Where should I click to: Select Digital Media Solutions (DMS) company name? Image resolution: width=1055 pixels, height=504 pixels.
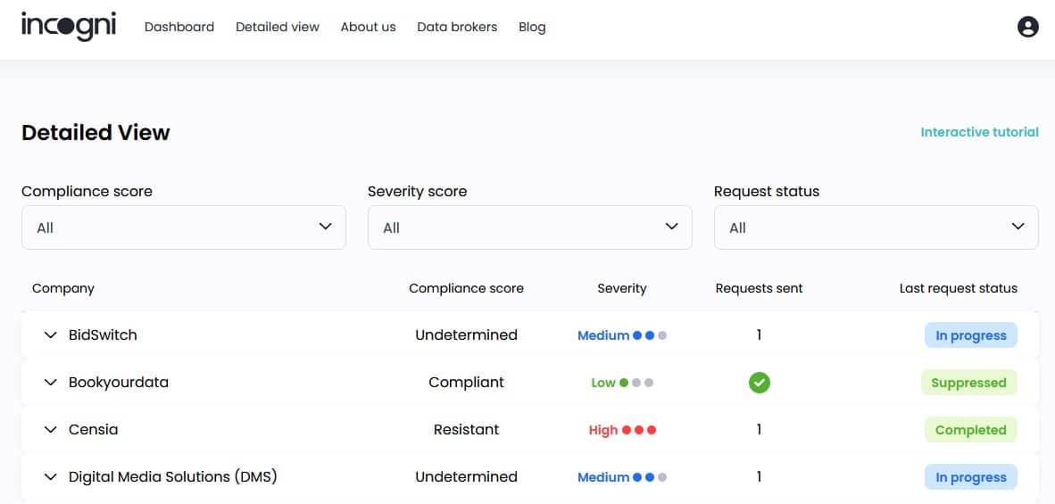pyautogui.click(x=173, y=477)
